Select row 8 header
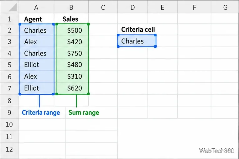Viewport: 239px width, 159px height. point(9,100)
